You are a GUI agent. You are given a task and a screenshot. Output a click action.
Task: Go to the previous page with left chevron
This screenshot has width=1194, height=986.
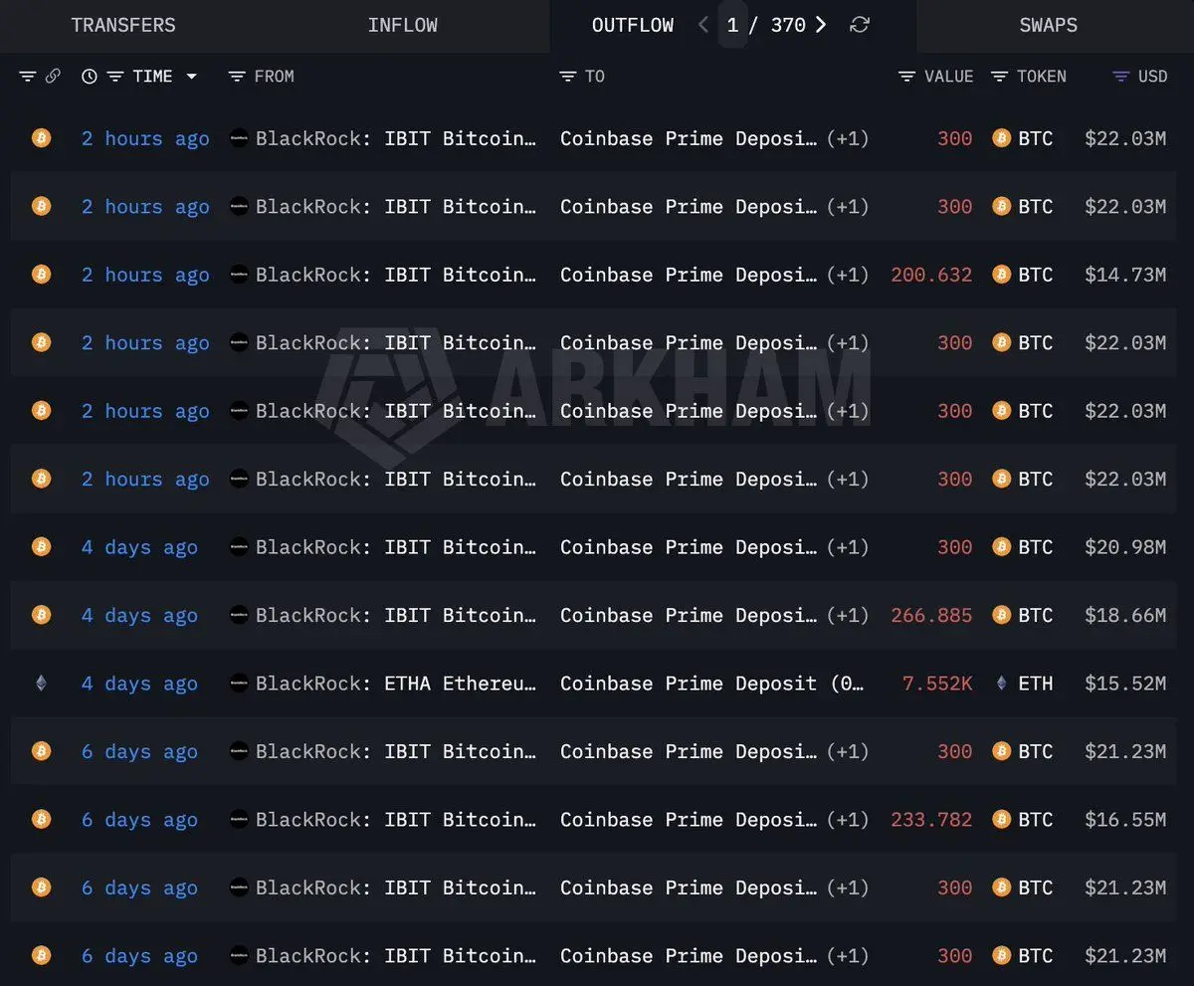(x=703, y=26)
